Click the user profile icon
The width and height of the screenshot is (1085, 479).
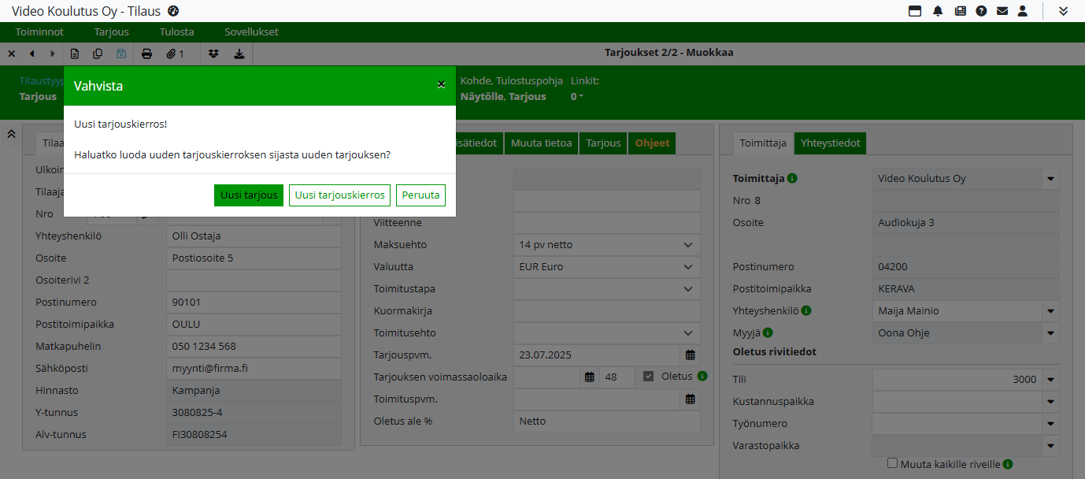[x=1023, y=11]
